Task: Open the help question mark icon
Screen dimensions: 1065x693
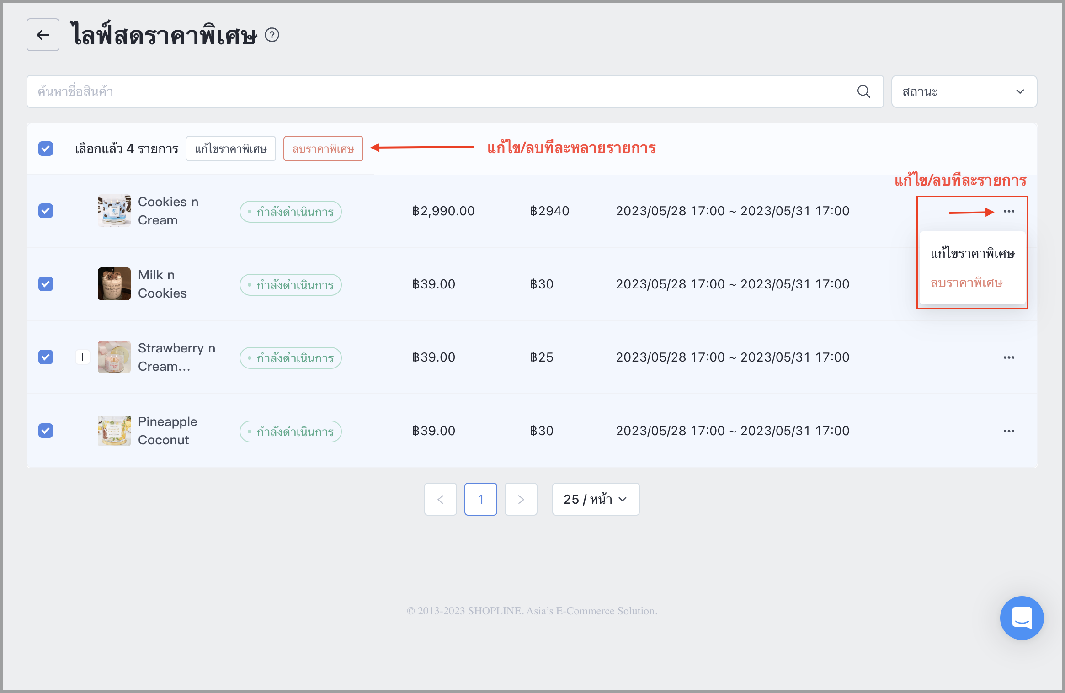Action: [x=272, y=35]
